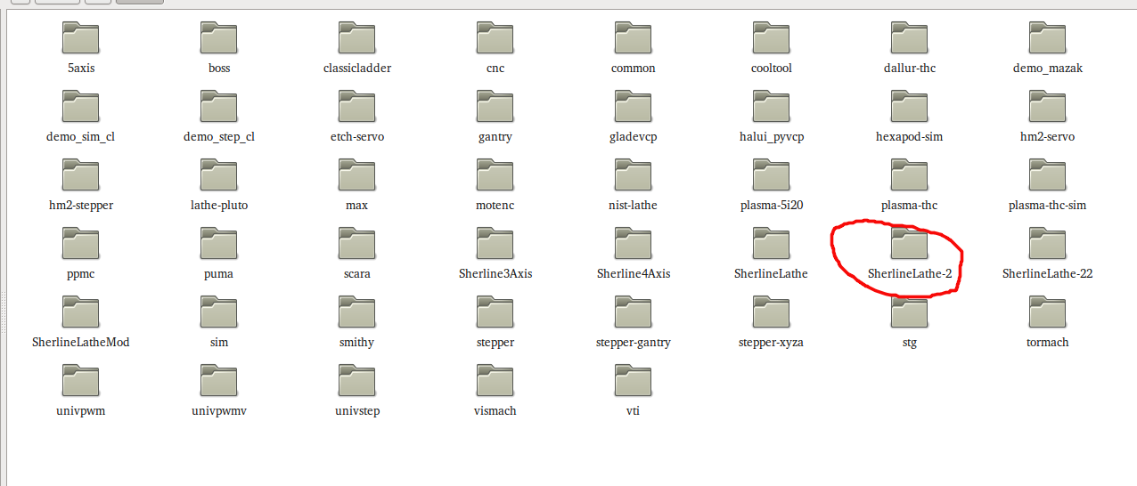Open the max folder icon
1137x486 pixels.
(x=356, y=174)
